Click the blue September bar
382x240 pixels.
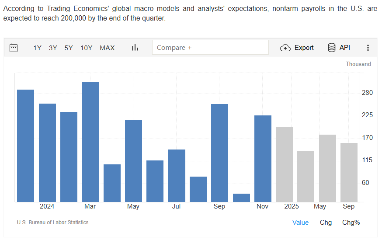[219, 153]
